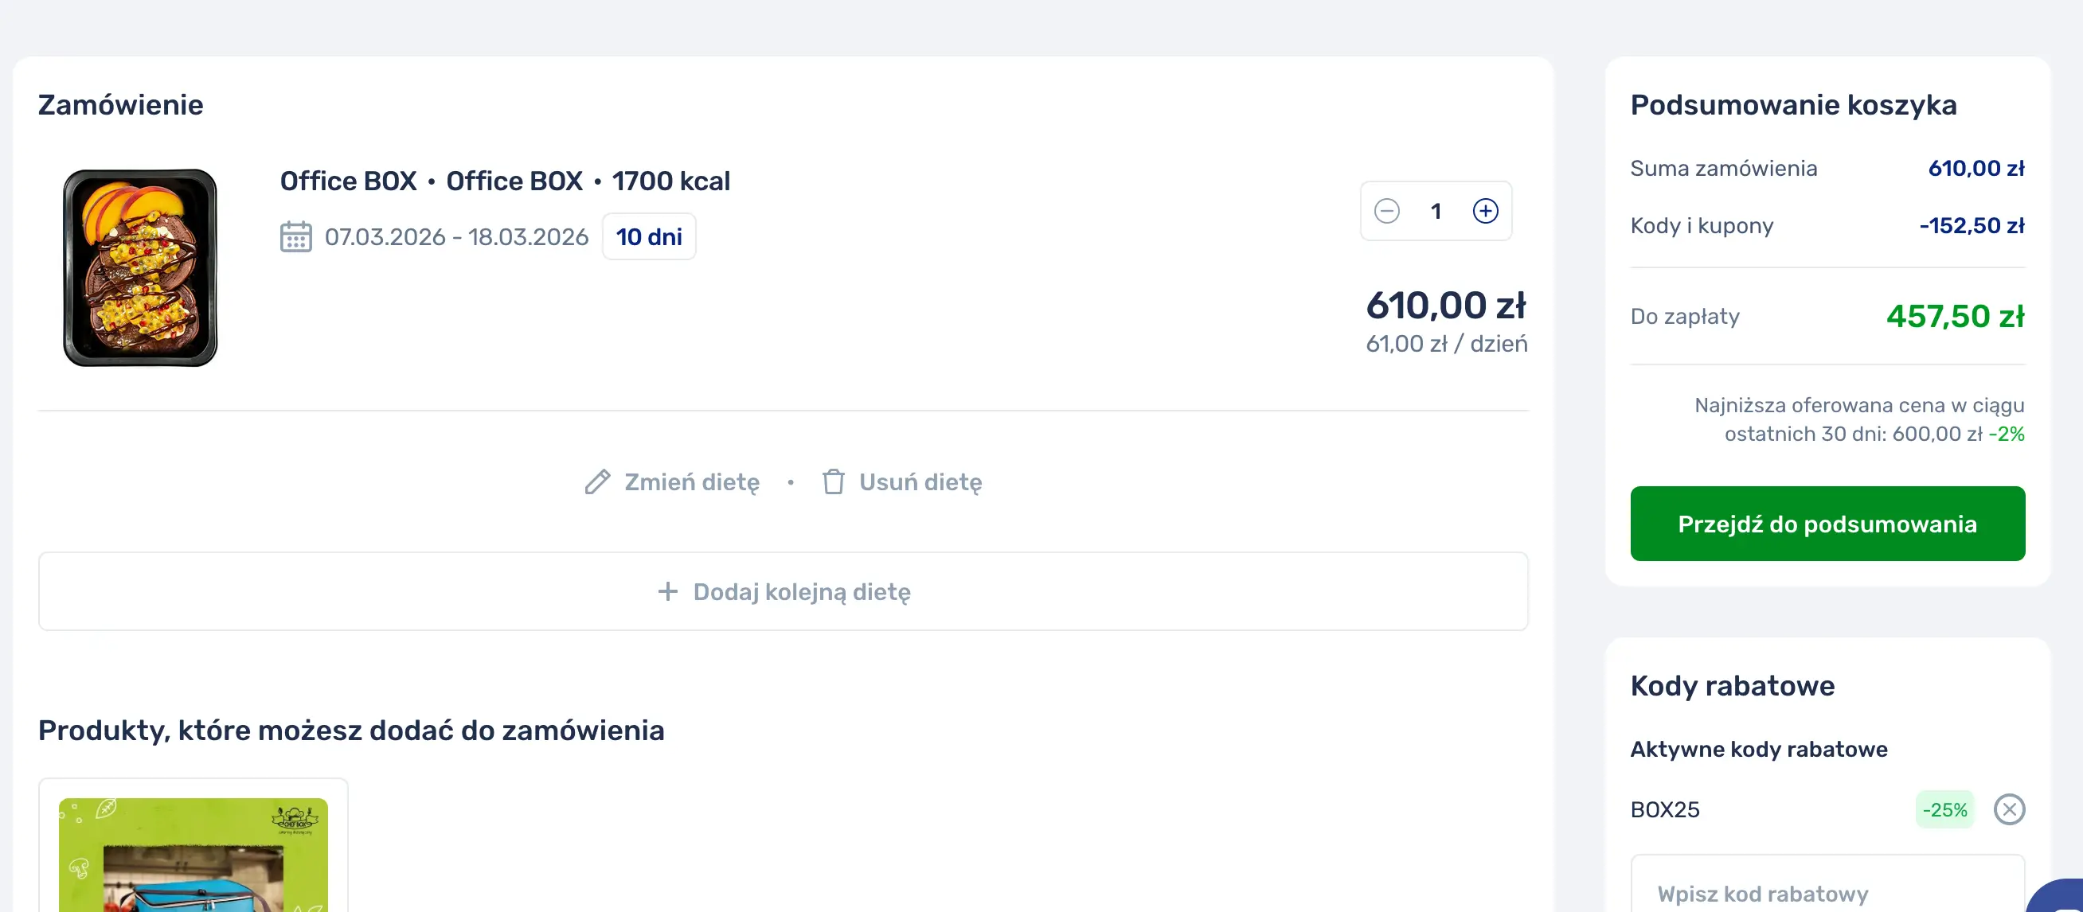Click the -25% discount tag
The height and width of the screenshot is (912, 2083).
(1944, 809)
